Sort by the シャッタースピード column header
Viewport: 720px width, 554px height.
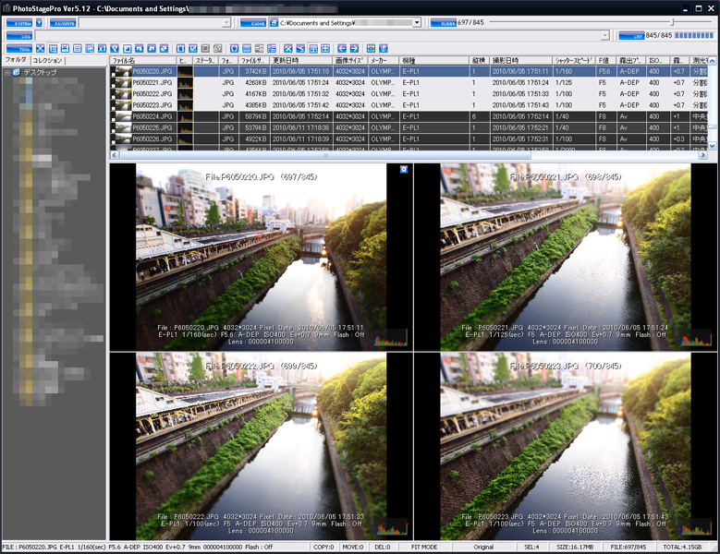click(x=574, y=61)
